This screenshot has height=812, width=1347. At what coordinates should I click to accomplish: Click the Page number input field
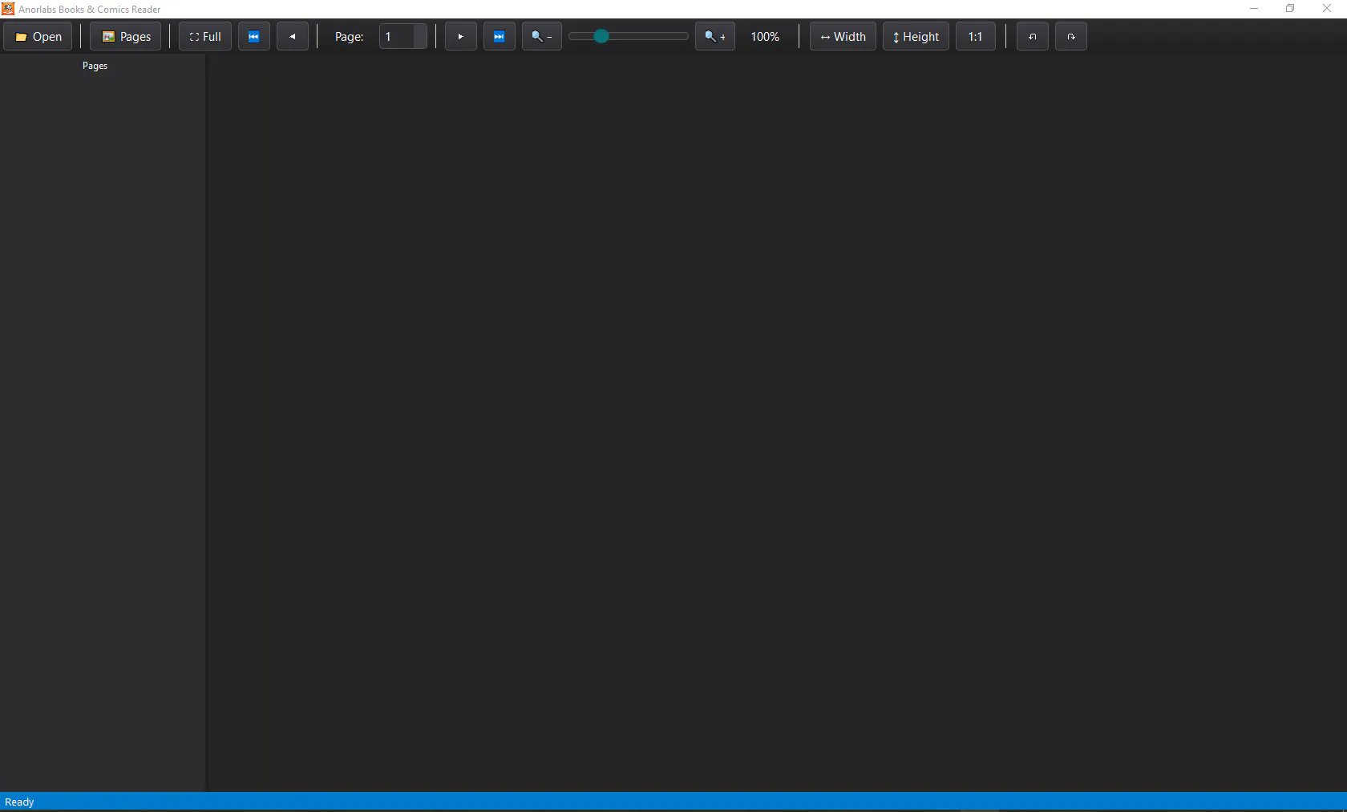pyautogui.click(x=403, y=37)
